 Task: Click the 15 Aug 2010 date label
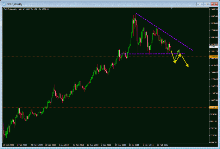point(93,145)
